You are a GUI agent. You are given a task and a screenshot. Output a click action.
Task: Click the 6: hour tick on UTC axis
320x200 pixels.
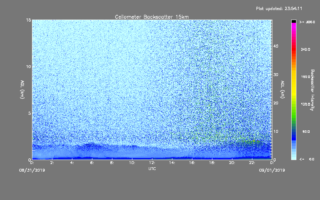coord(92,163)
